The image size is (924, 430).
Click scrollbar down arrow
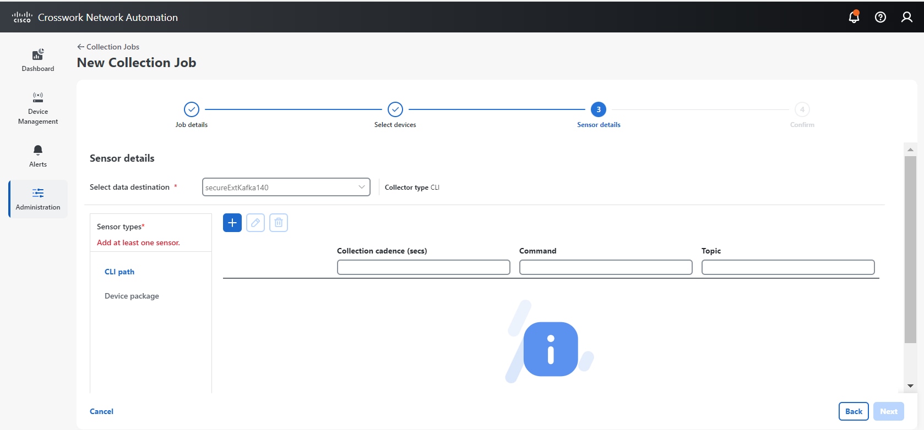pos(910,386)
